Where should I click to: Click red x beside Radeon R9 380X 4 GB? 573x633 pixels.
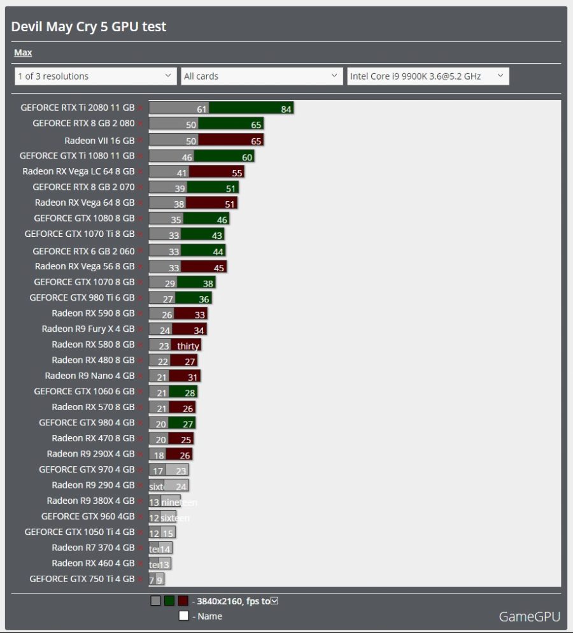[141, 501]
